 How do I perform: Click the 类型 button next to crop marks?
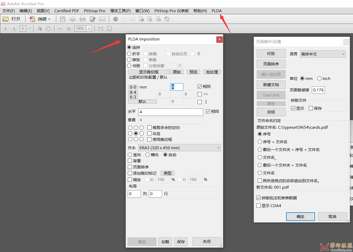tap(168, 173)
